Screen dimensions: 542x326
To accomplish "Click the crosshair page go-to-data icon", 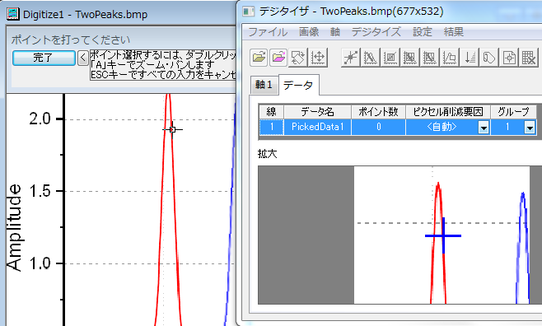I will 509,58.
